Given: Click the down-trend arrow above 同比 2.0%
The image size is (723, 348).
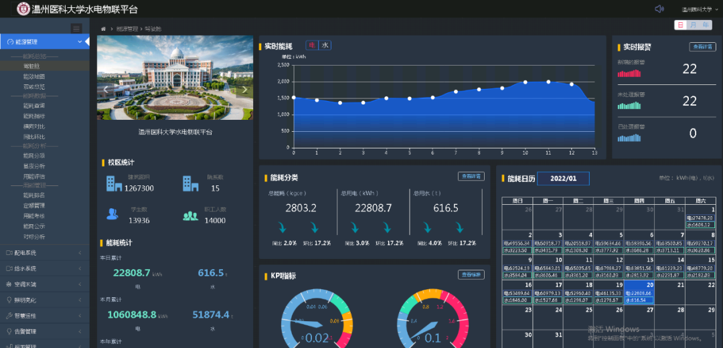Looking at the screenshot, I should click(x=283, y=228).
